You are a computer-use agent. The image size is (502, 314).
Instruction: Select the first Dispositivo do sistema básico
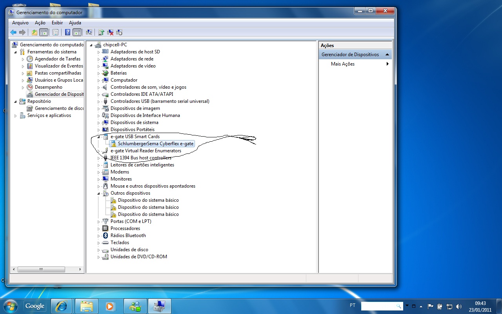[x=148, y=200]
